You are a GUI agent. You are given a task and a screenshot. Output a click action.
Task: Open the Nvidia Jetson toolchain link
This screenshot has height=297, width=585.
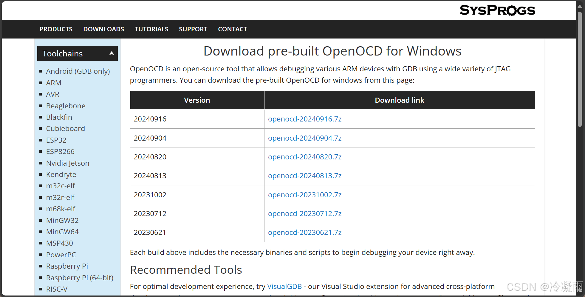point(68,163)
